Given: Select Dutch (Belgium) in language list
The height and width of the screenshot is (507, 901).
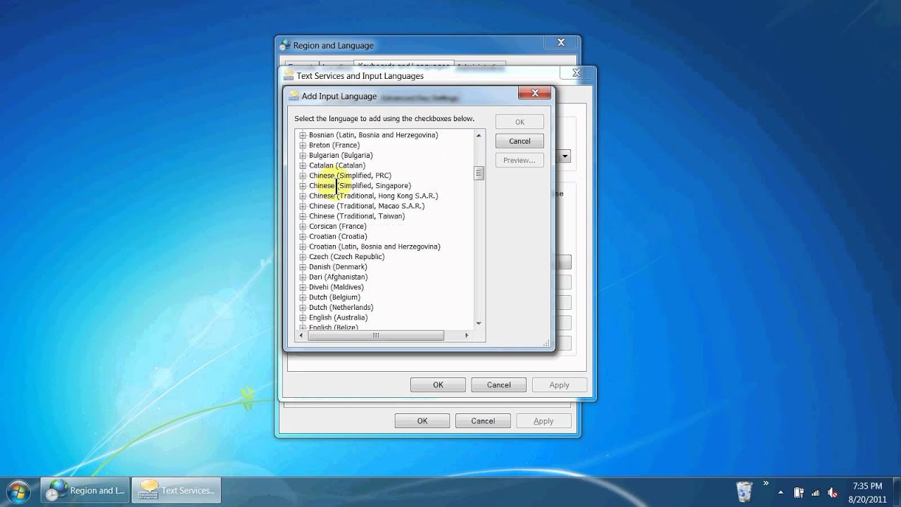Looking at the screenshot, I should (335, 297).
